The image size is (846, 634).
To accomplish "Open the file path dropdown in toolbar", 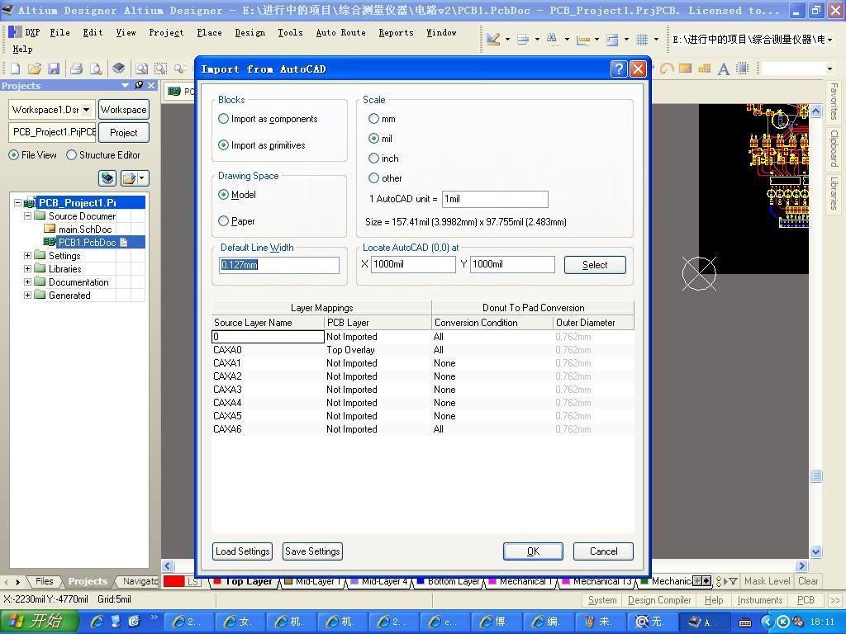I will (829, 40).
